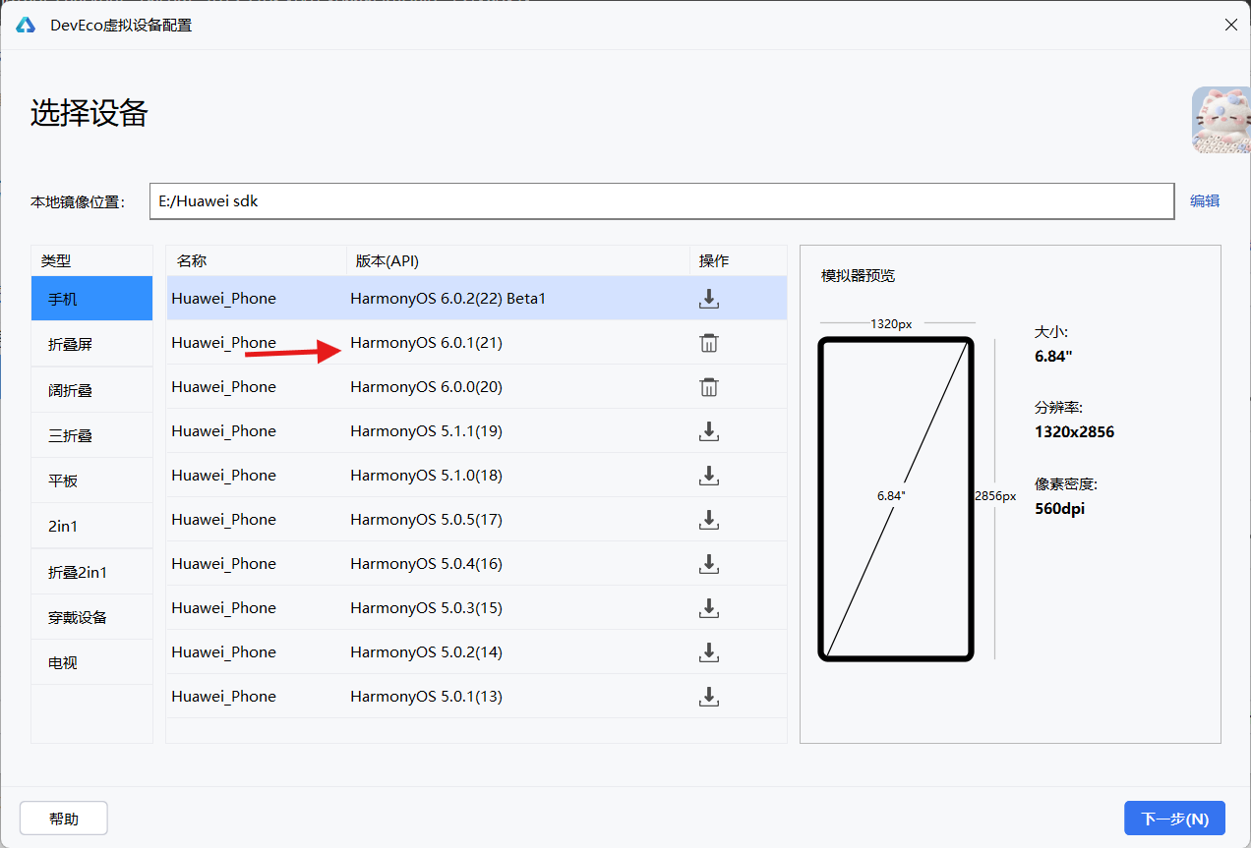This screenshot has width=1251, height=848.
Task: Download HarmonyOS 5.0.3(15) image
Action: point(708,607)
